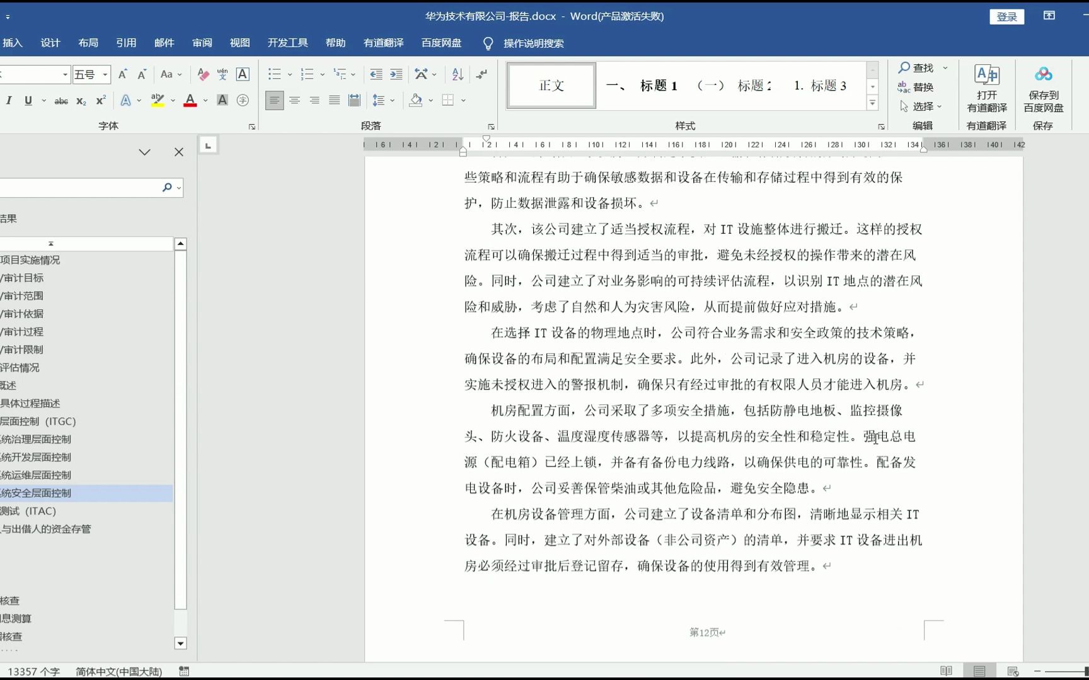Open Youdao Translate icon
This screenshot has width=1089, height=680.
pyautogui.click(x=987, y=88)
